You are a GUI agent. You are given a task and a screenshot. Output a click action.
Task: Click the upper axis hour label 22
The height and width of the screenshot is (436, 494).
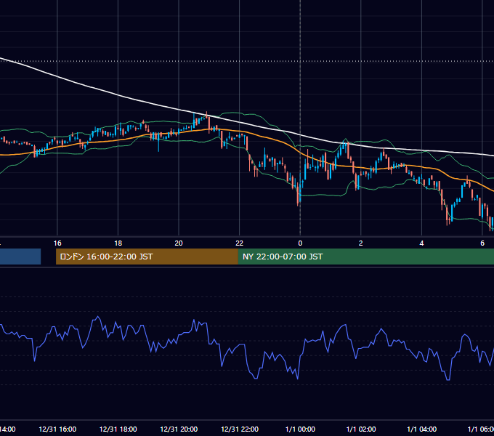tap(240, 243)
